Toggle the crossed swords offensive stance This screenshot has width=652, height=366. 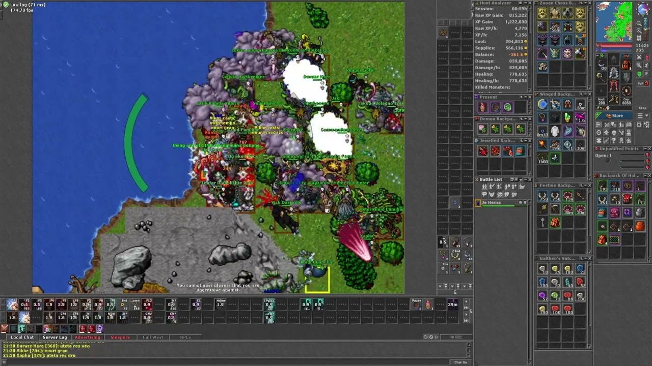pos(639,57)
